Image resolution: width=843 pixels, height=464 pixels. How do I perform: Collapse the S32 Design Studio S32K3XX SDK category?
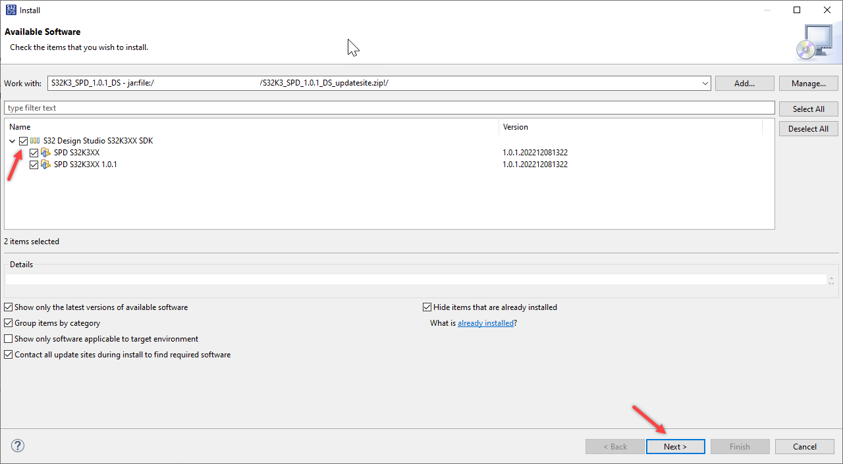[x=12, y=141]
